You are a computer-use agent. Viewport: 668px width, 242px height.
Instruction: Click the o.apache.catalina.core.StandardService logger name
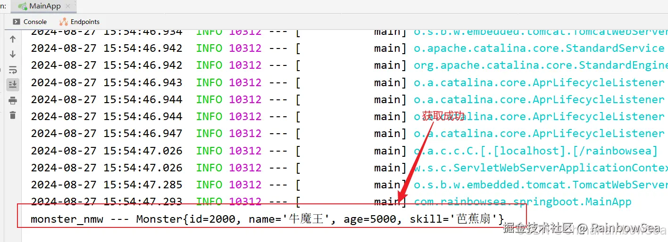coord(539,48)
